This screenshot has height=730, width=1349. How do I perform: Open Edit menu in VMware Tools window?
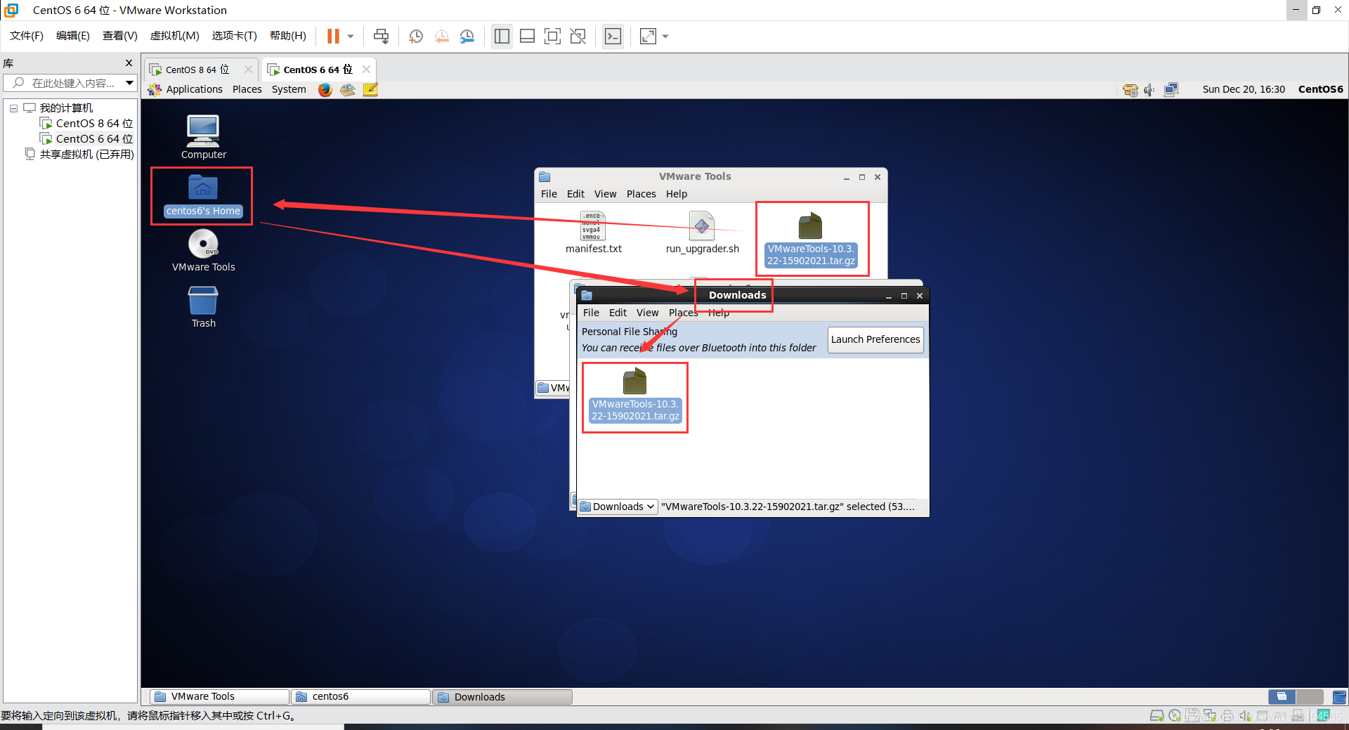click(x=575, y=194)
